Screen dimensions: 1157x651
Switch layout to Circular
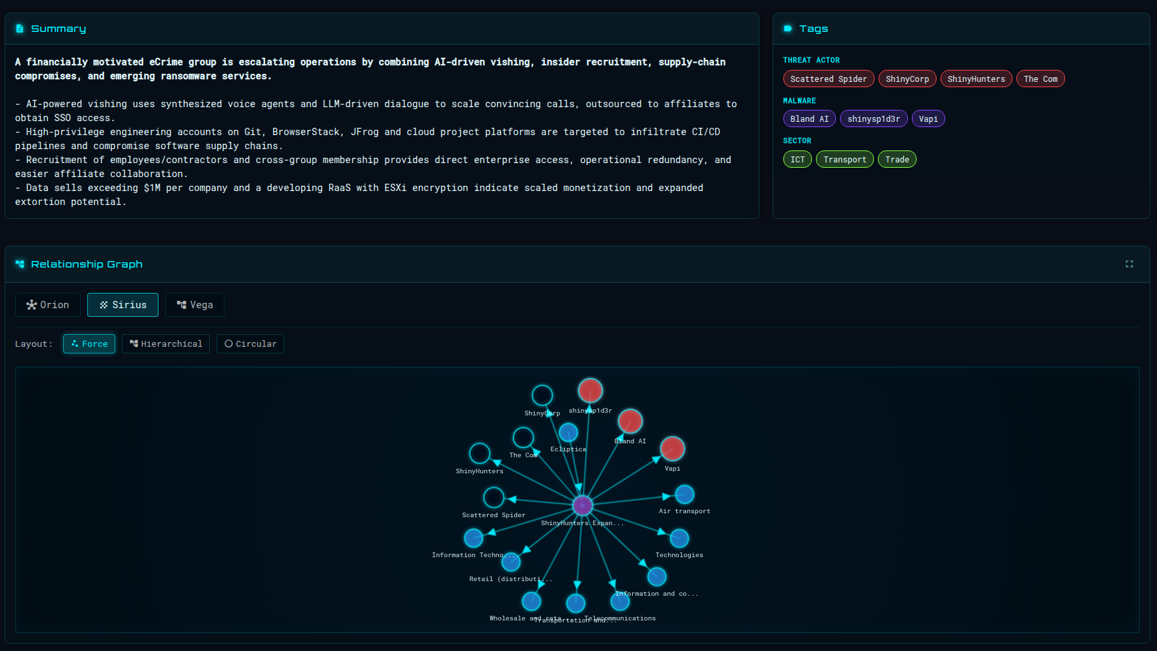(x=250, y=343)
